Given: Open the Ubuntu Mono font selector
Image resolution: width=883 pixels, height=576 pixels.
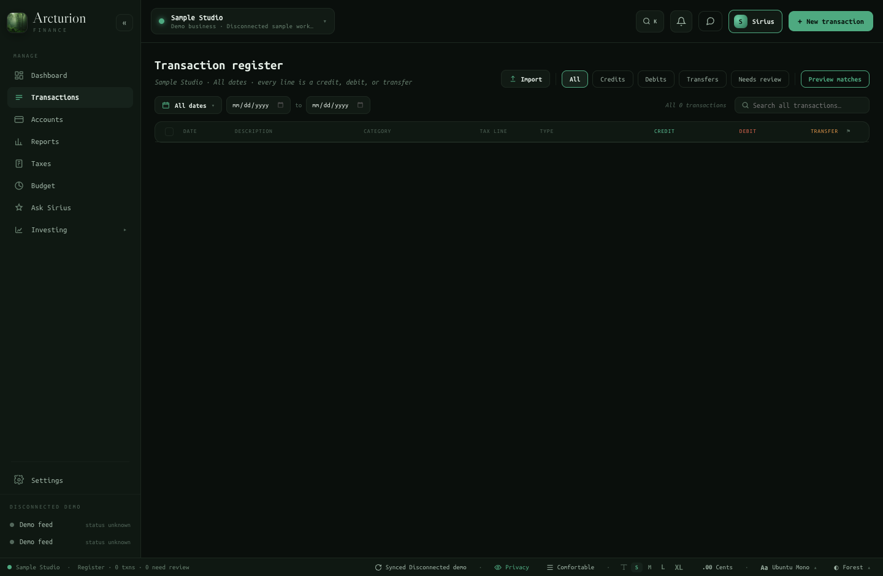Looking at the screenshot, I should (789, 567).
